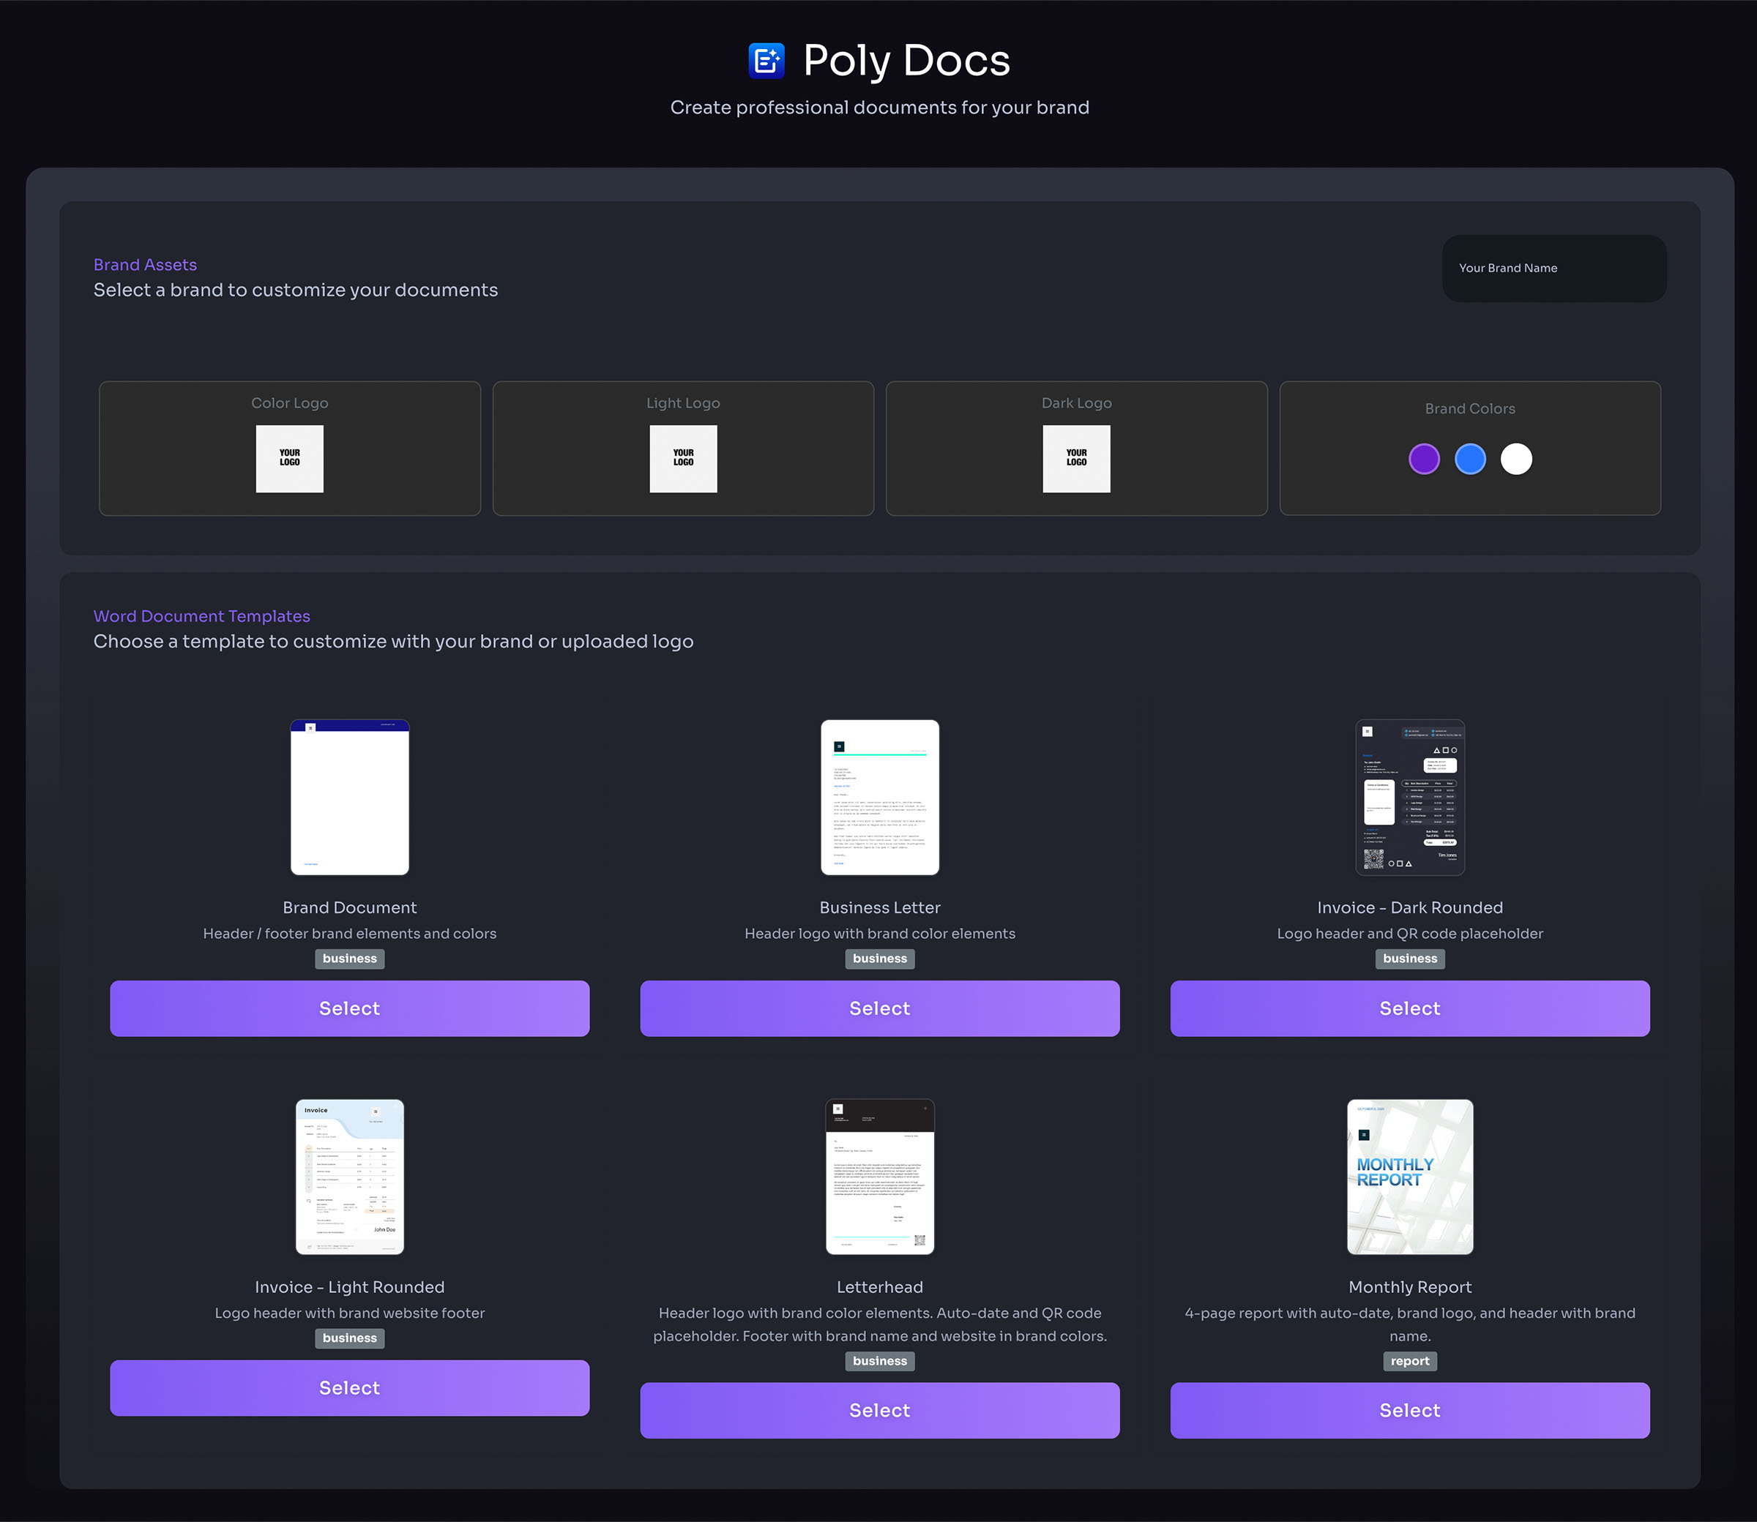1757x1522 pixels.
Task: Select the Brand Document template
Action: pos(349,1008)
